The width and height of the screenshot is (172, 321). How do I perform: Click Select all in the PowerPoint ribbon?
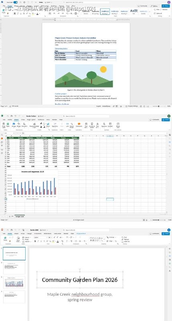pyautogui.click(x=125, y=242)
